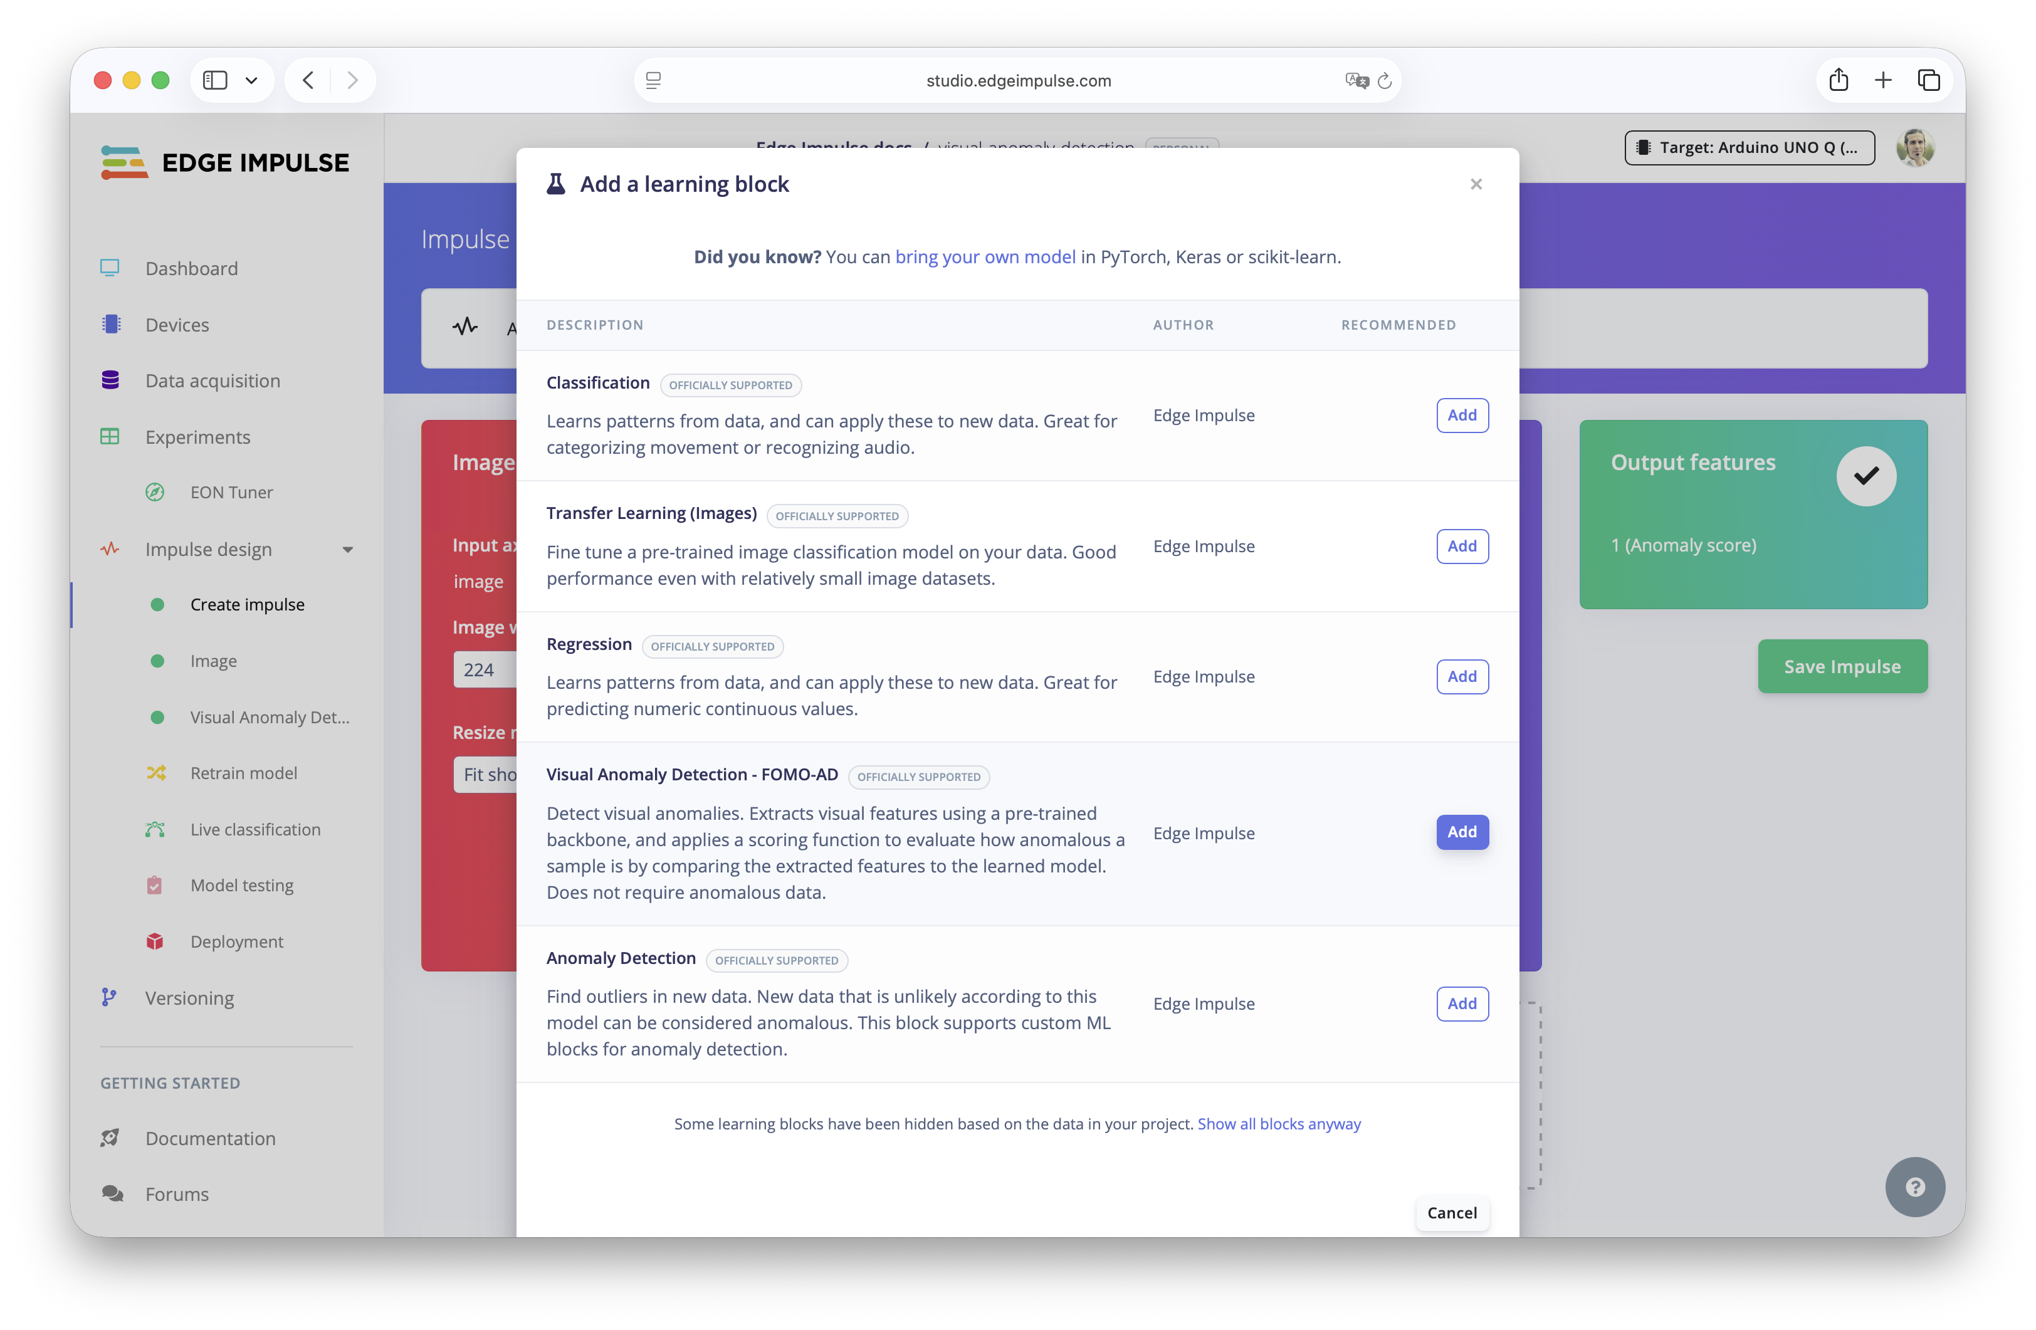Click the Data acquisition database icon
2036x1330 pixels.
click(110, 380)
